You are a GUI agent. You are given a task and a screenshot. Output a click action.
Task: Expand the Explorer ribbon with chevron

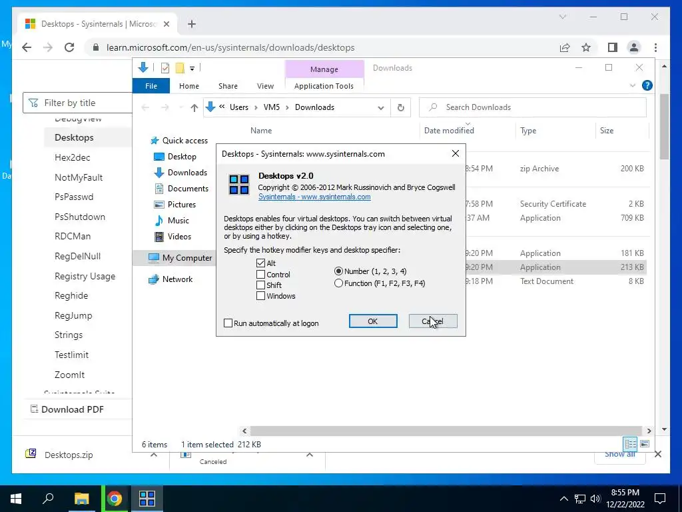[633, 86]
